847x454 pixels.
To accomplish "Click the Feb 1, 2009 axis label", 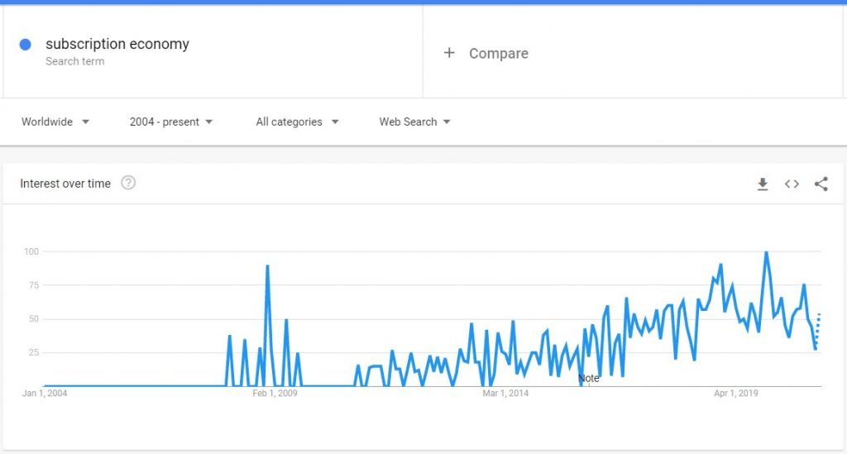I will click(275, 393).
